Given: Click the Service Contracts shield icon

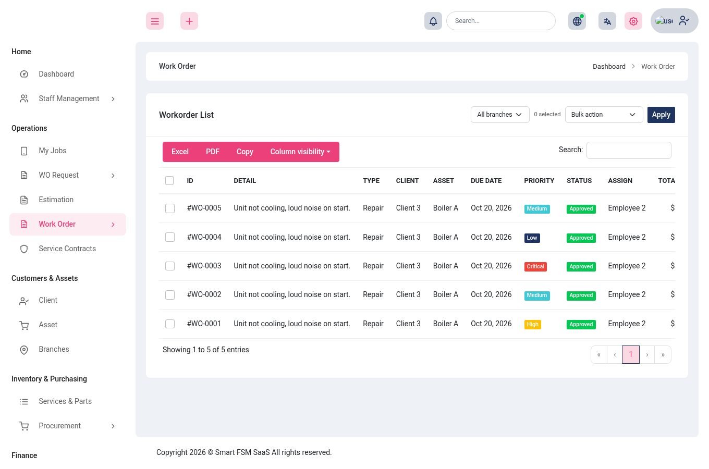Looking at the screenshot, I should click(x=24, y=249).
